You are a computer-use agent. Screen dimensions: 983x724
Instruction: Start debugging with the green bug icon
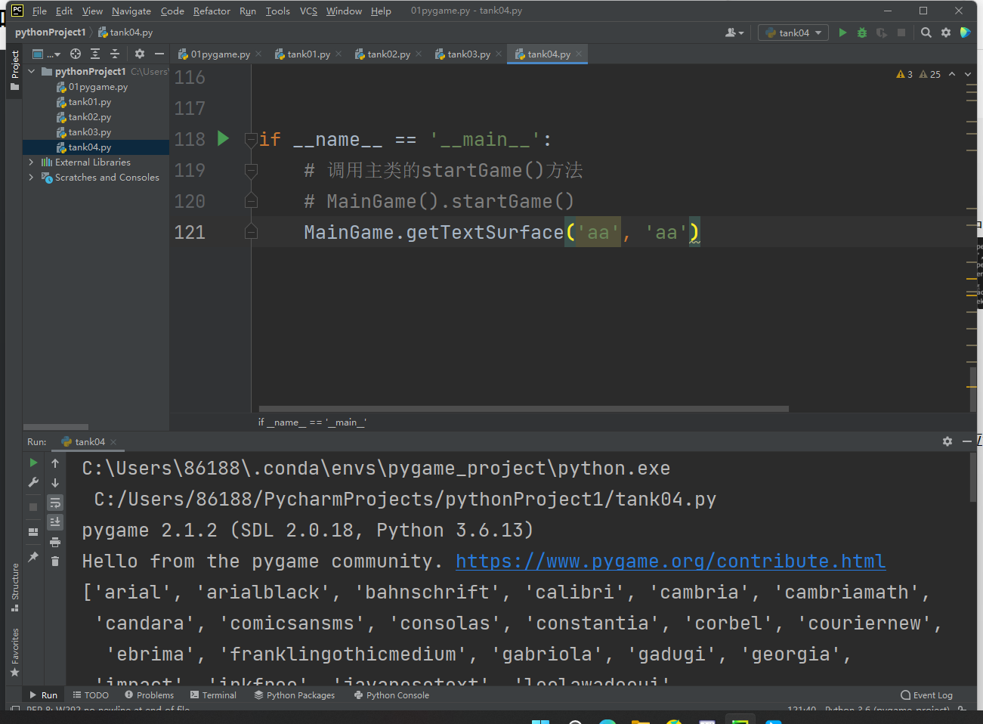(x=862, y=32)
